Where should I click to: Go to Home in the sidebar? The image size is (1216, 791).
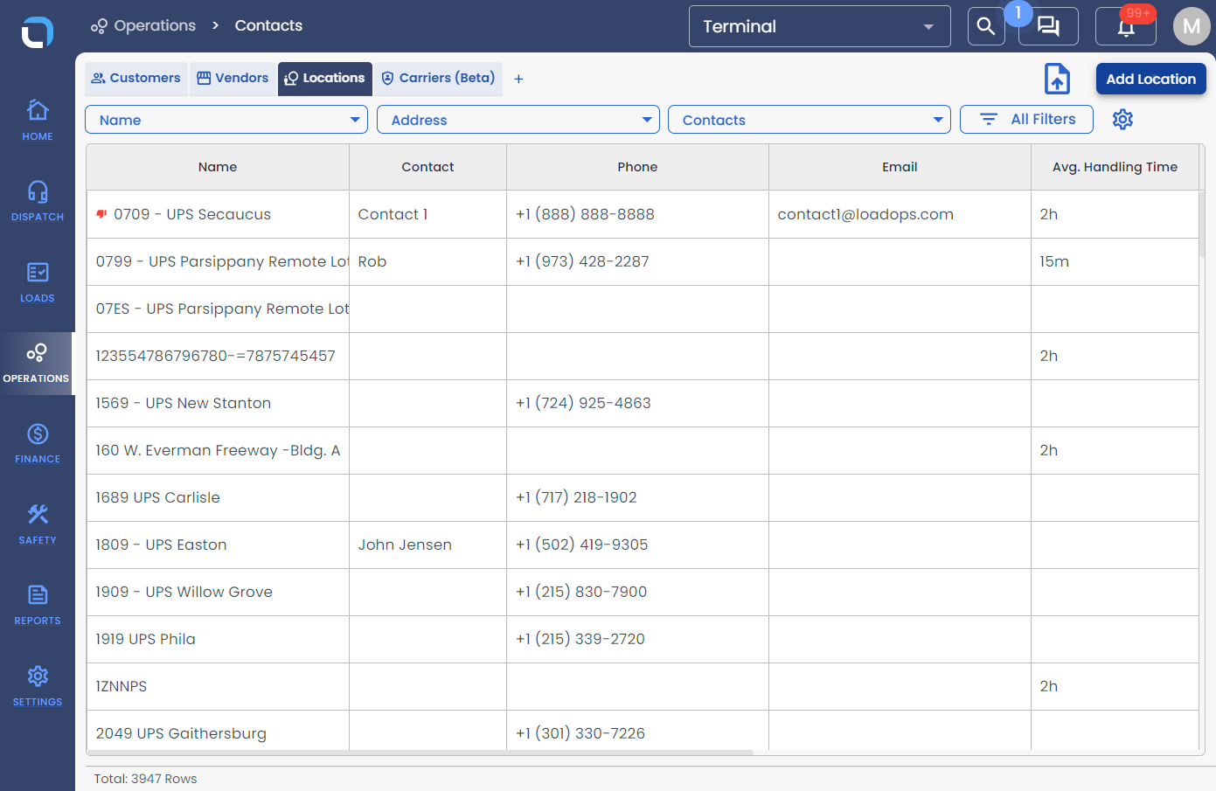38,120
